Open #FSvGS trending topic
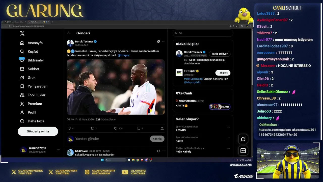323x182 pixels. pos(181,130)
